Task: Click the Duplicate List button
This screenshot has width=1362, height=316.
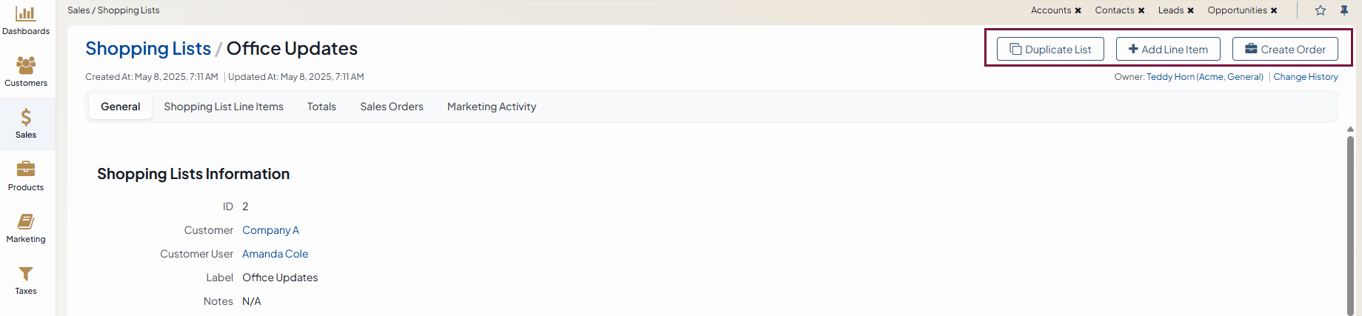Action: point(1050,50)
